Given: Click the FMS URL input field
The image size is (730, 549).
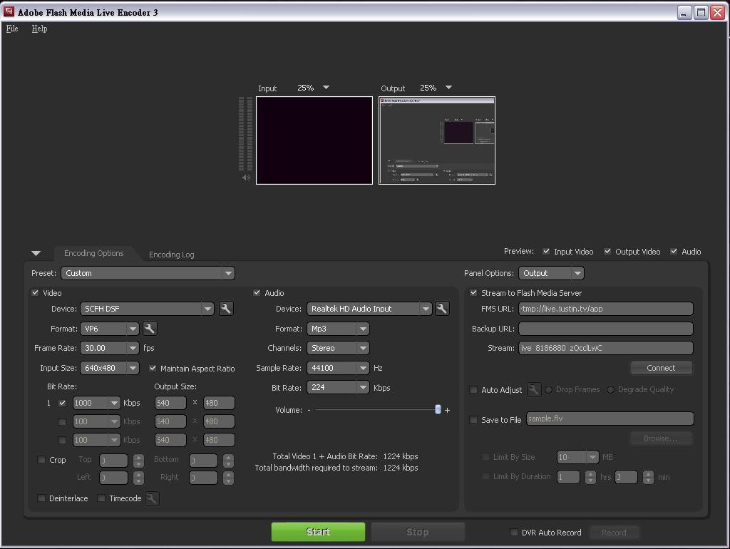Looking at the screenshot, I should coord(605,309).
